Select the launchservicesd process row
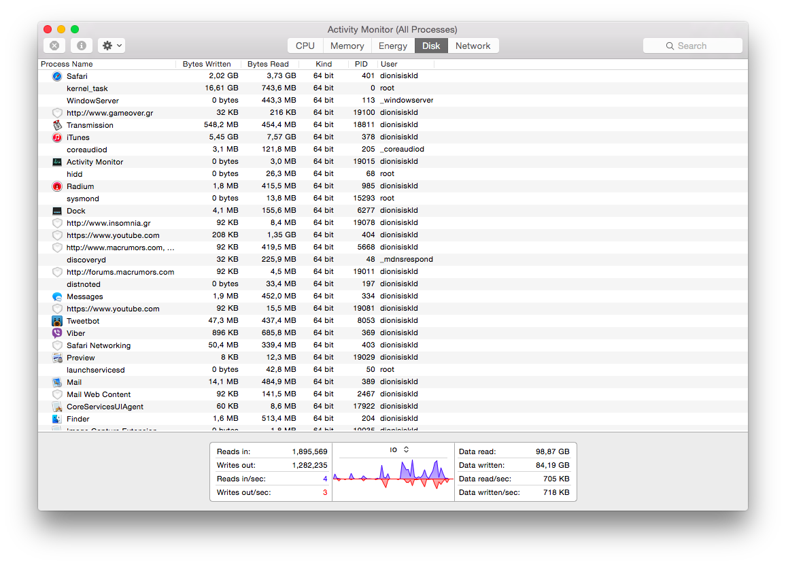The image size is (786, 565). click(x=393, y=370)
